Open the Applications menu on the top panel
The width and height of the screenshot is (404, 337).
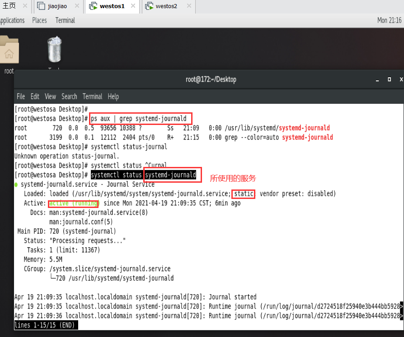pos(12,20)
